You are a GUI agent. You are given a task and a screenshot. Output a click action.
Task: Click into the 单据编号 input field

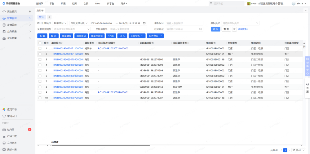[x=184, y=23]
